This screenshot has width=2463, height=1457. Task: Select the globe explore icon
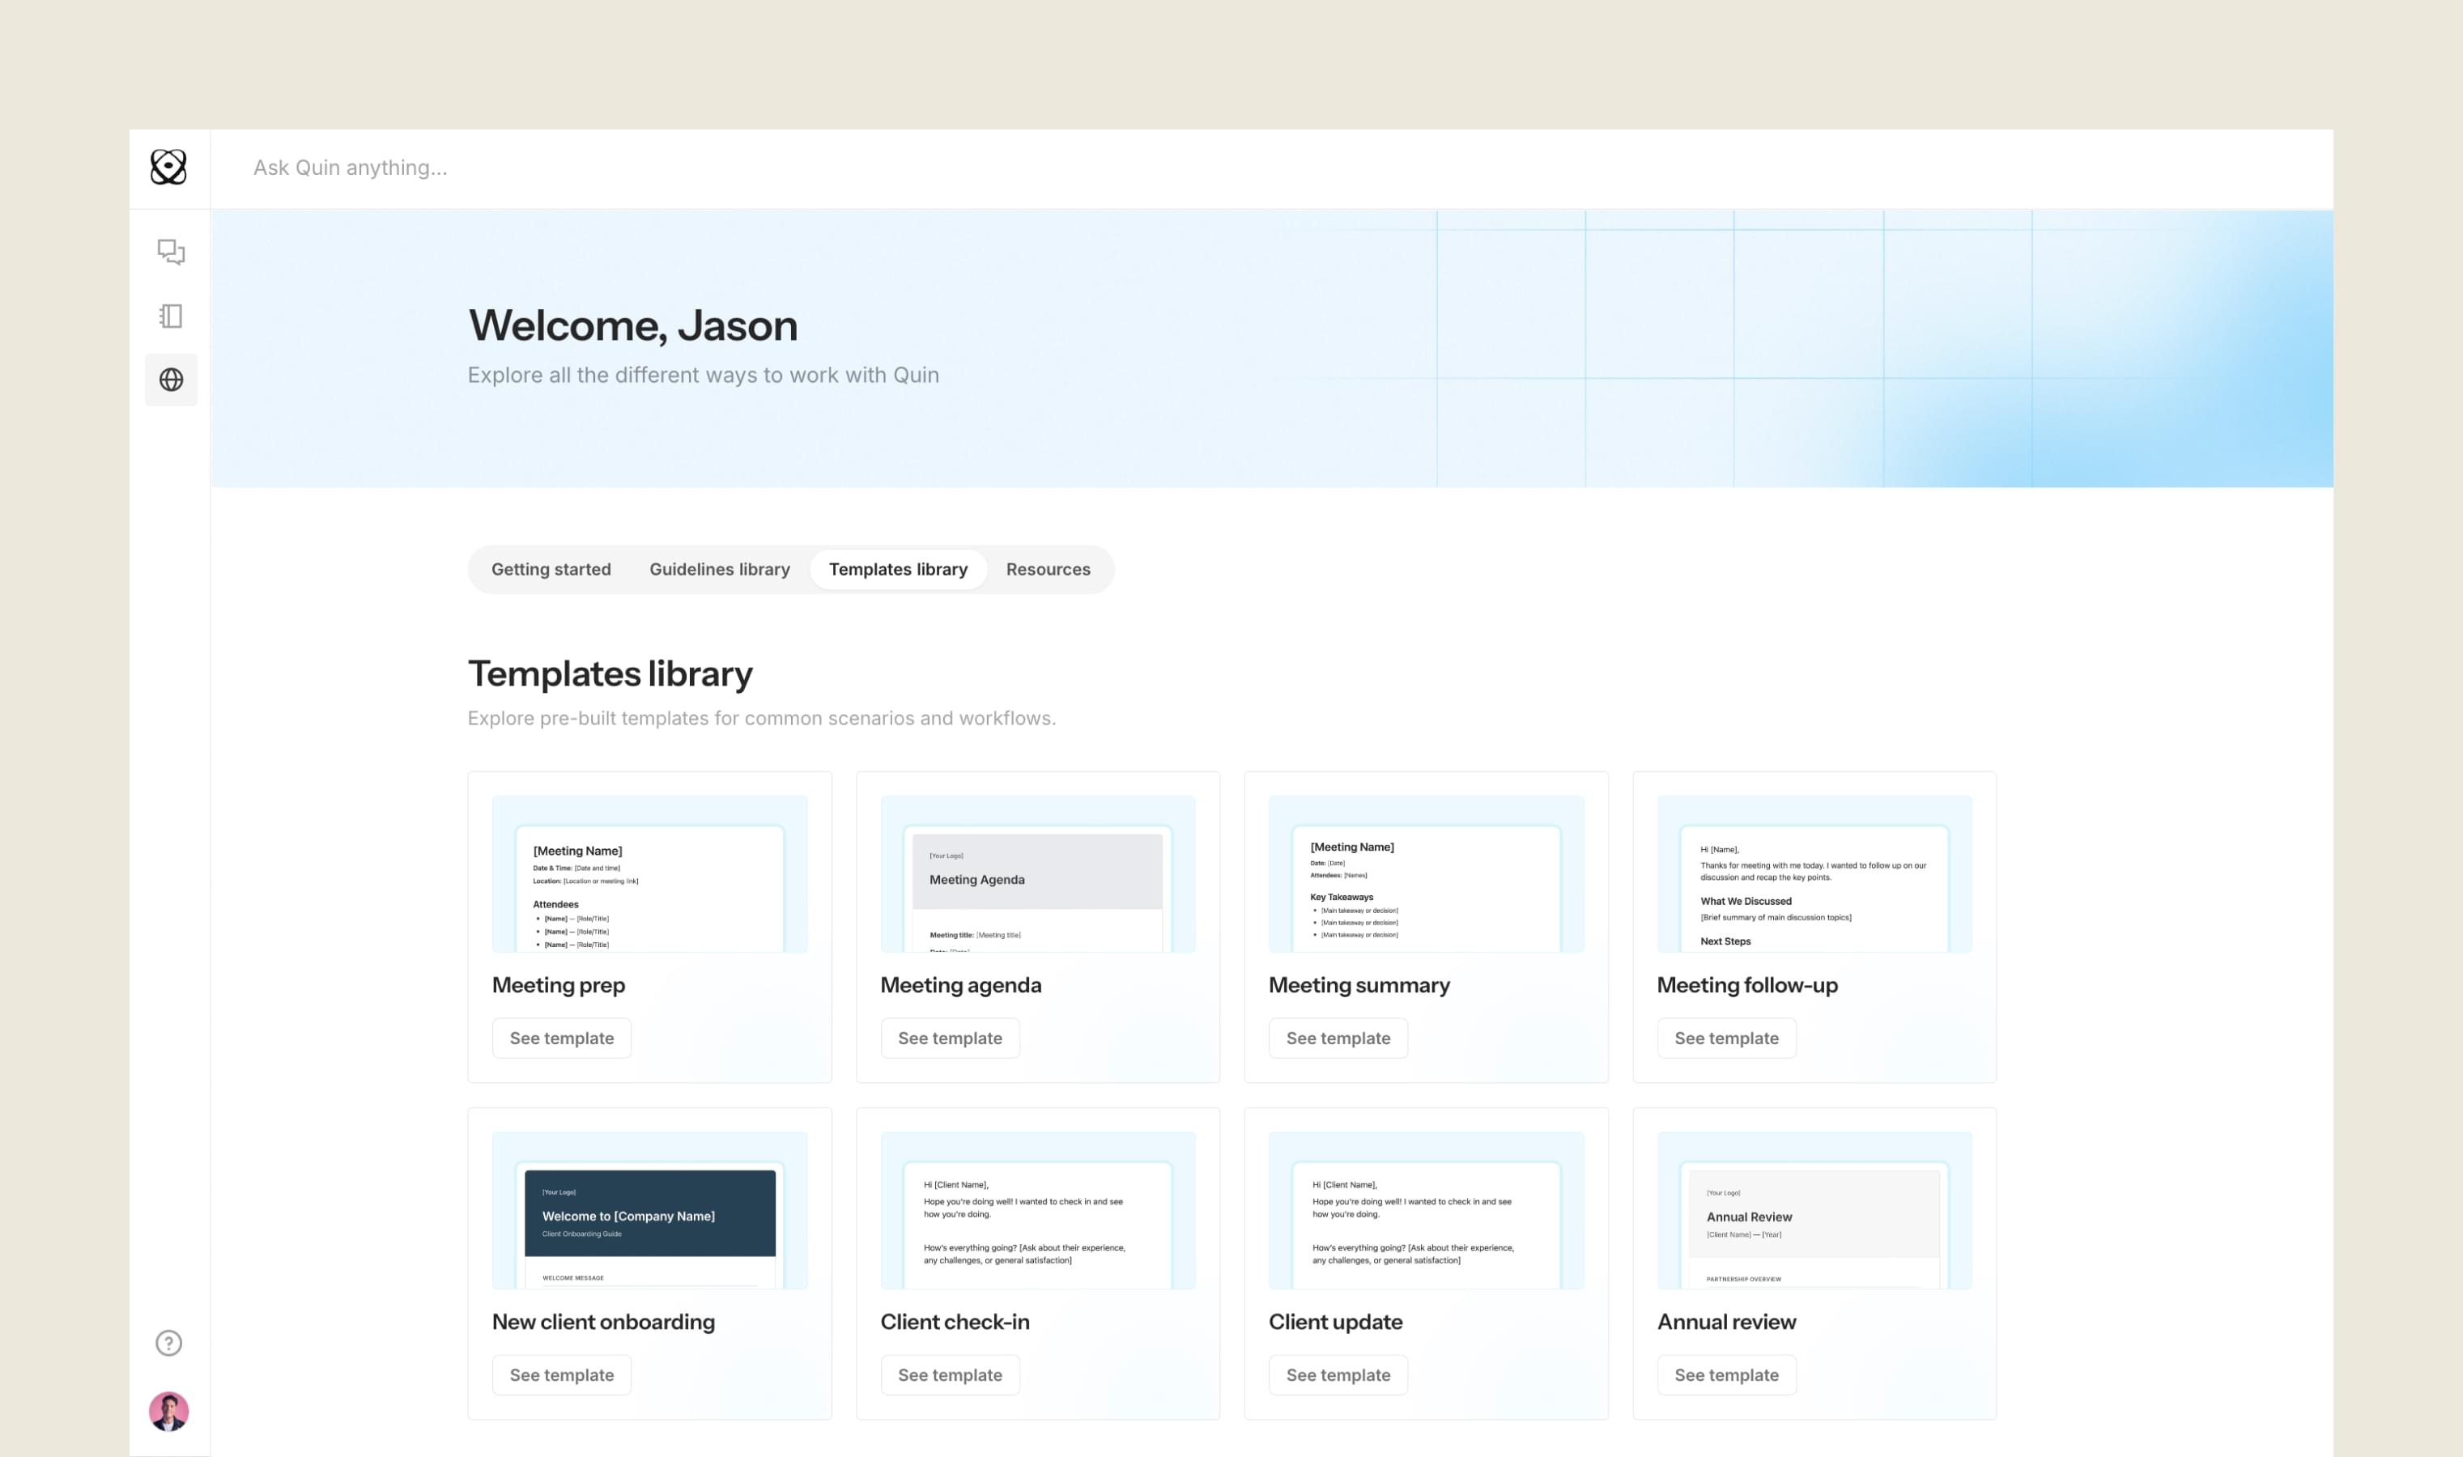click(171, 380)
